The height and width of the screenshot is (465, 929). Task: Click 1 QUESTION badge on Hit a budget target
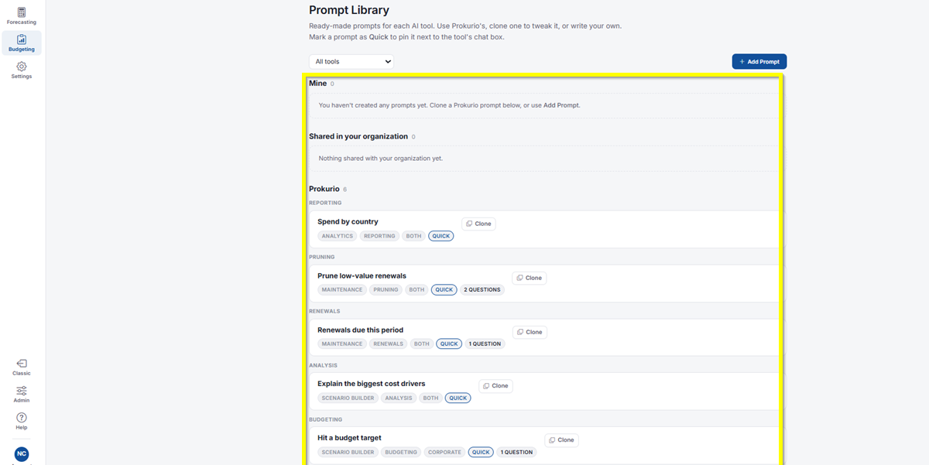tap(517, 453)
